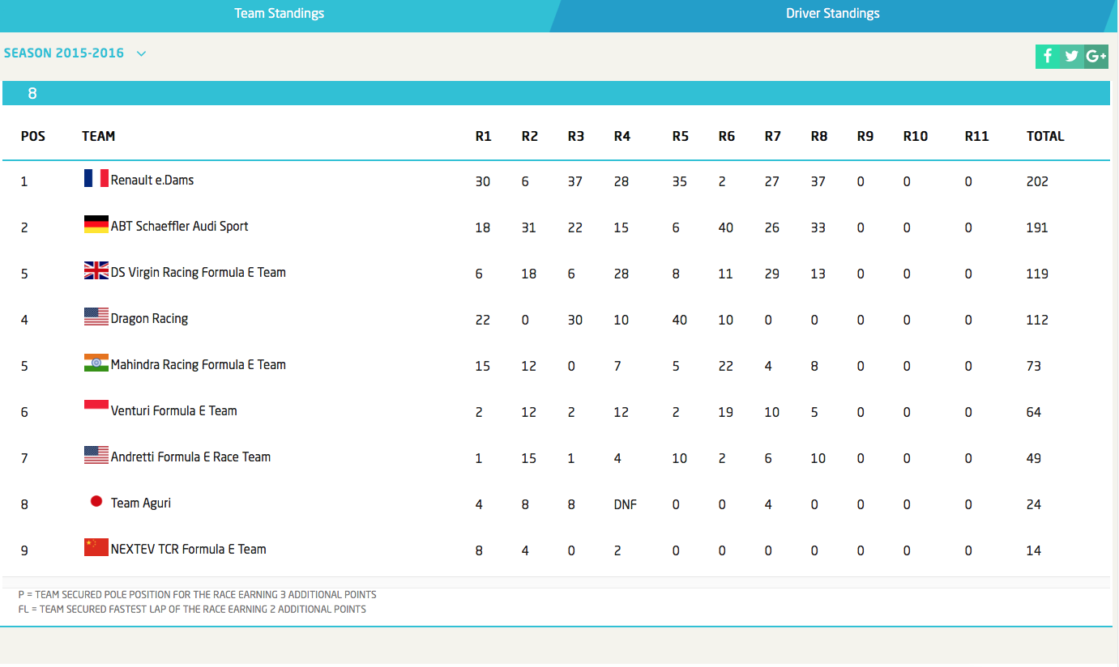Click Team Aguri total of 24
Viewport: 1119px width, 667px height.
click(x=1033, y=504)
